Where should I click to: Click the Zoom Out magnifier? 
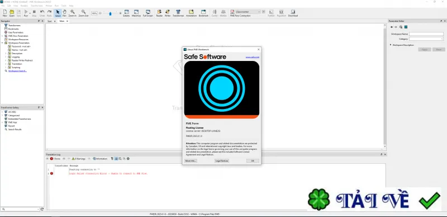tap(83, 13)
